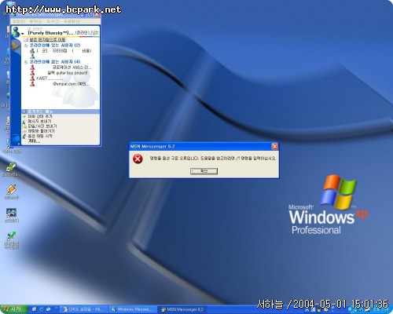
Task: Click the 파일/사진 보내기 send file action
Action: pyautogui.click(x=42, y=126)
